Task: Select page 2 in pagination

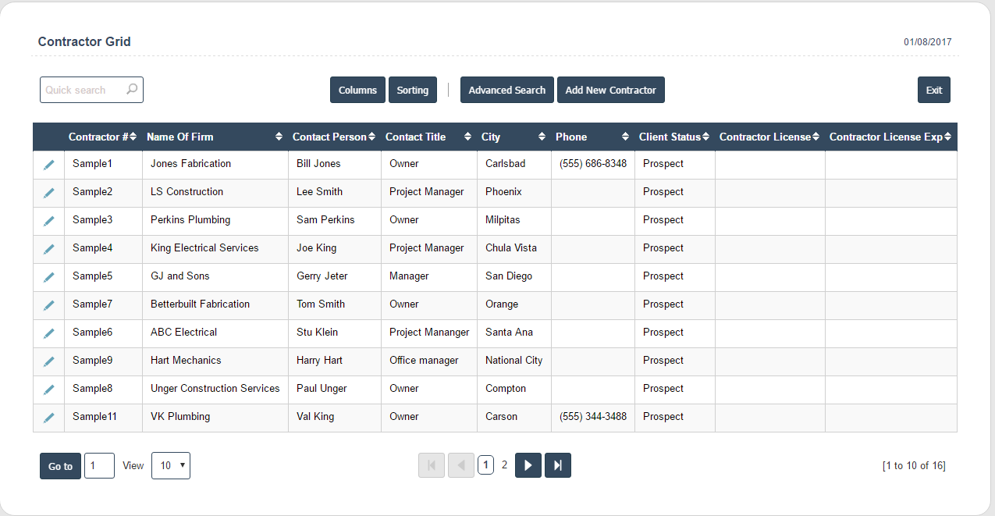Action: (x=504, y=465)
